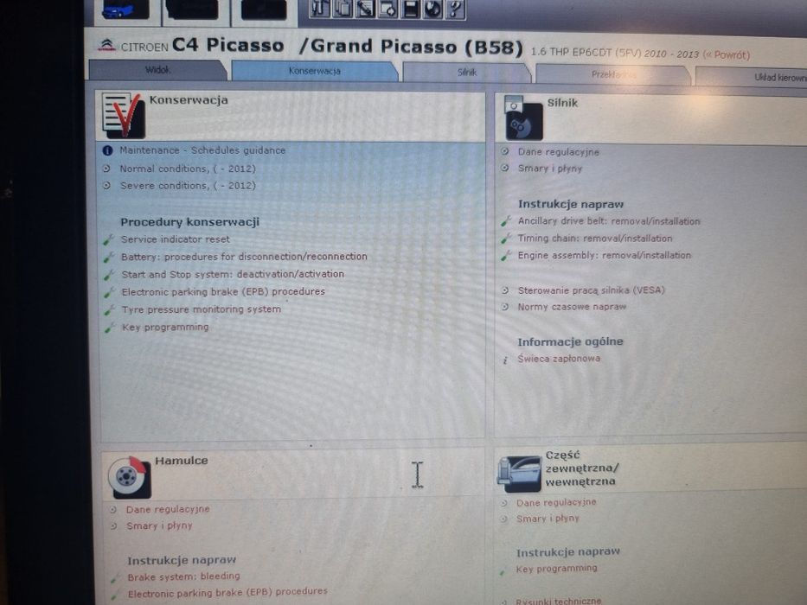807x605 pixels.
Task: Open Silnik Smary i płyny
Action: click(549, 169)
